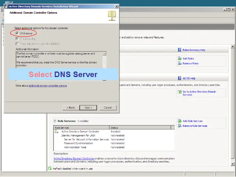
Task: Click the Add Roles link
Action: [188, 59]
